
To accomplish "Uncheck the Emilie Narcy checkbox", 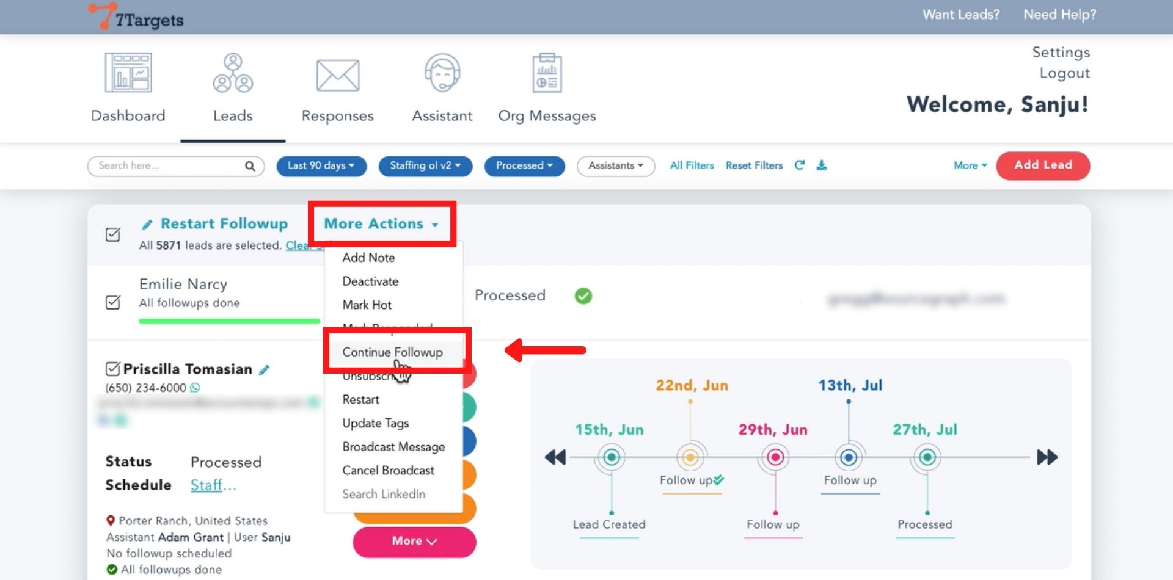I will [113, 302].
